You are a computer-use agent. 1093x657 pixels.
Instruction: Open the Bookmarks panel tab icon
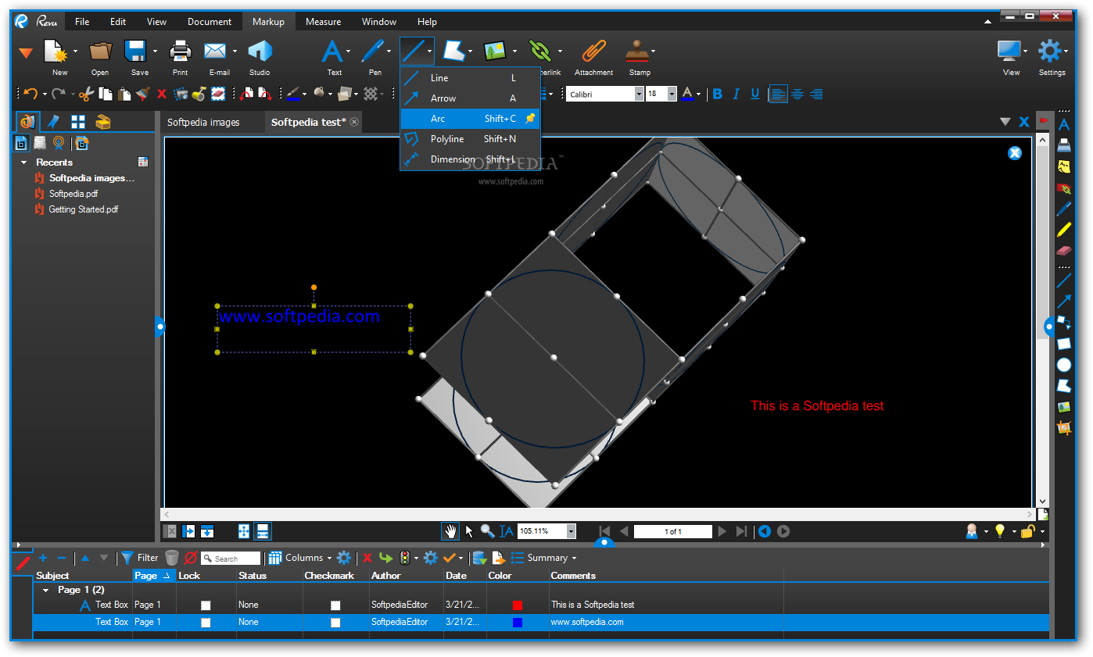click(53, 121)
